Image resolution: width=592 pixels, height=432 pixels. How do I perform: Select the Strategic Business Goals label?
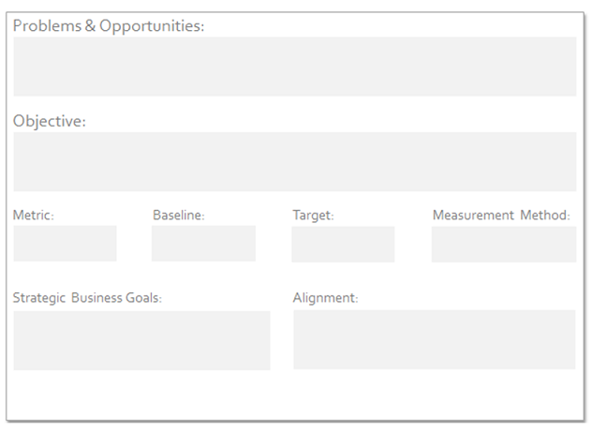(87, 298)
